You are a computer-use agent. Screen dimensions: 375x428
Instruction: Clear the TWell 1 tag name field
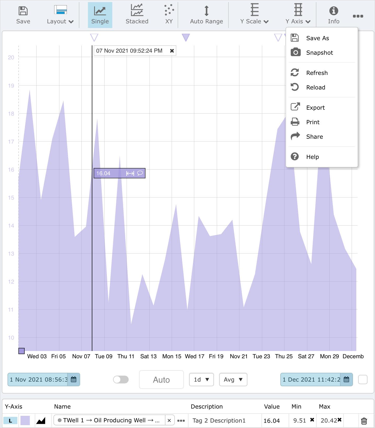coord(169,420)
